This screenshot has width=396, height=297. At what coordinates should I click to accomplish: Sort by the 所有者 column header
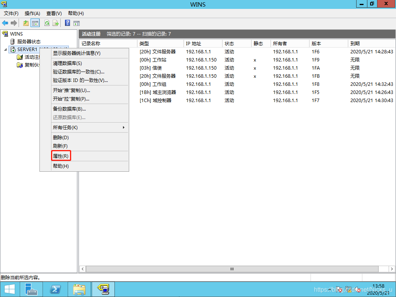tap(290, 43)
